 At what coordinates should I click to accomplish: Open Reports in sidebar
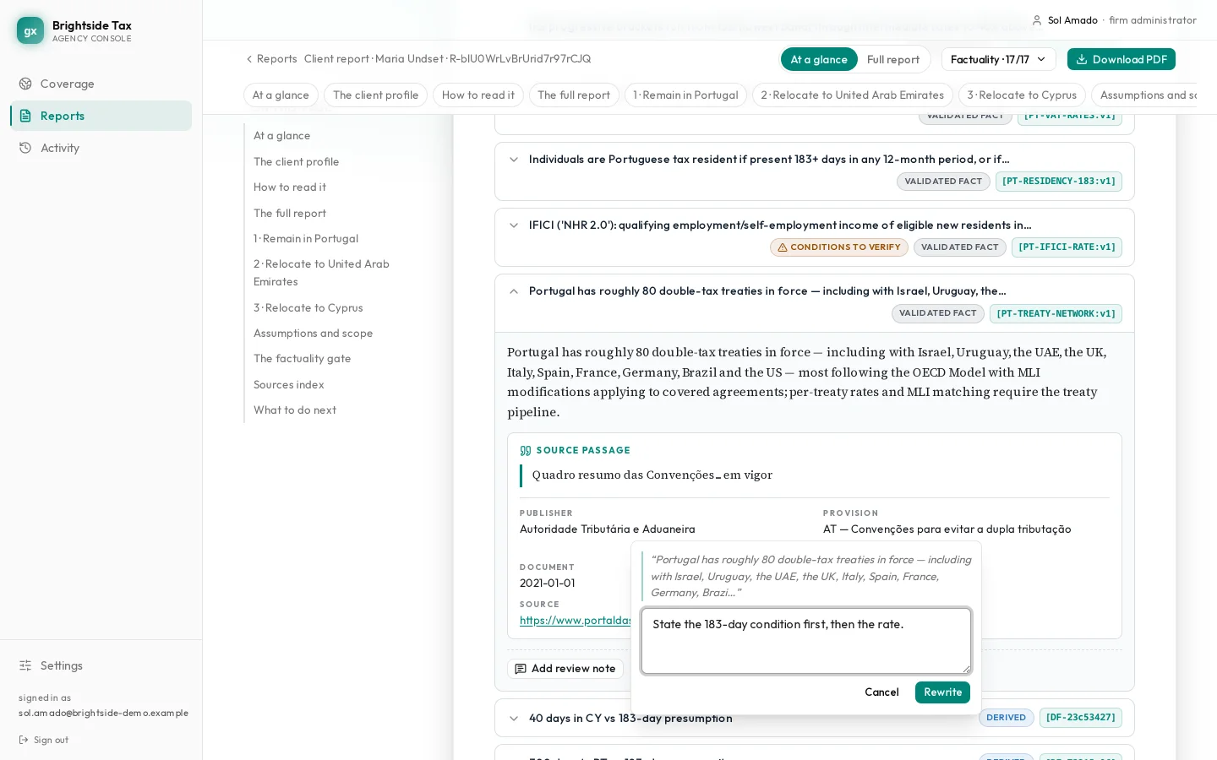click(101, 116)
